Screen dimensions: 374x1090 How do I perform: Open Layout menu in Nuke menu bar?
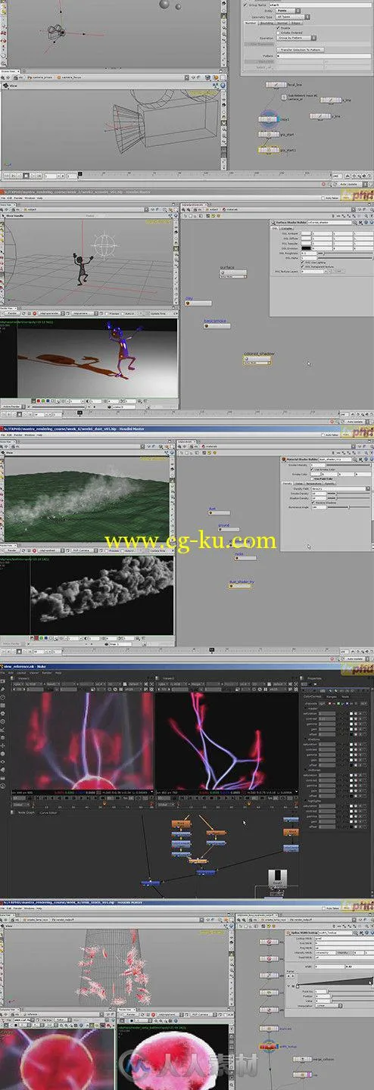21,672
